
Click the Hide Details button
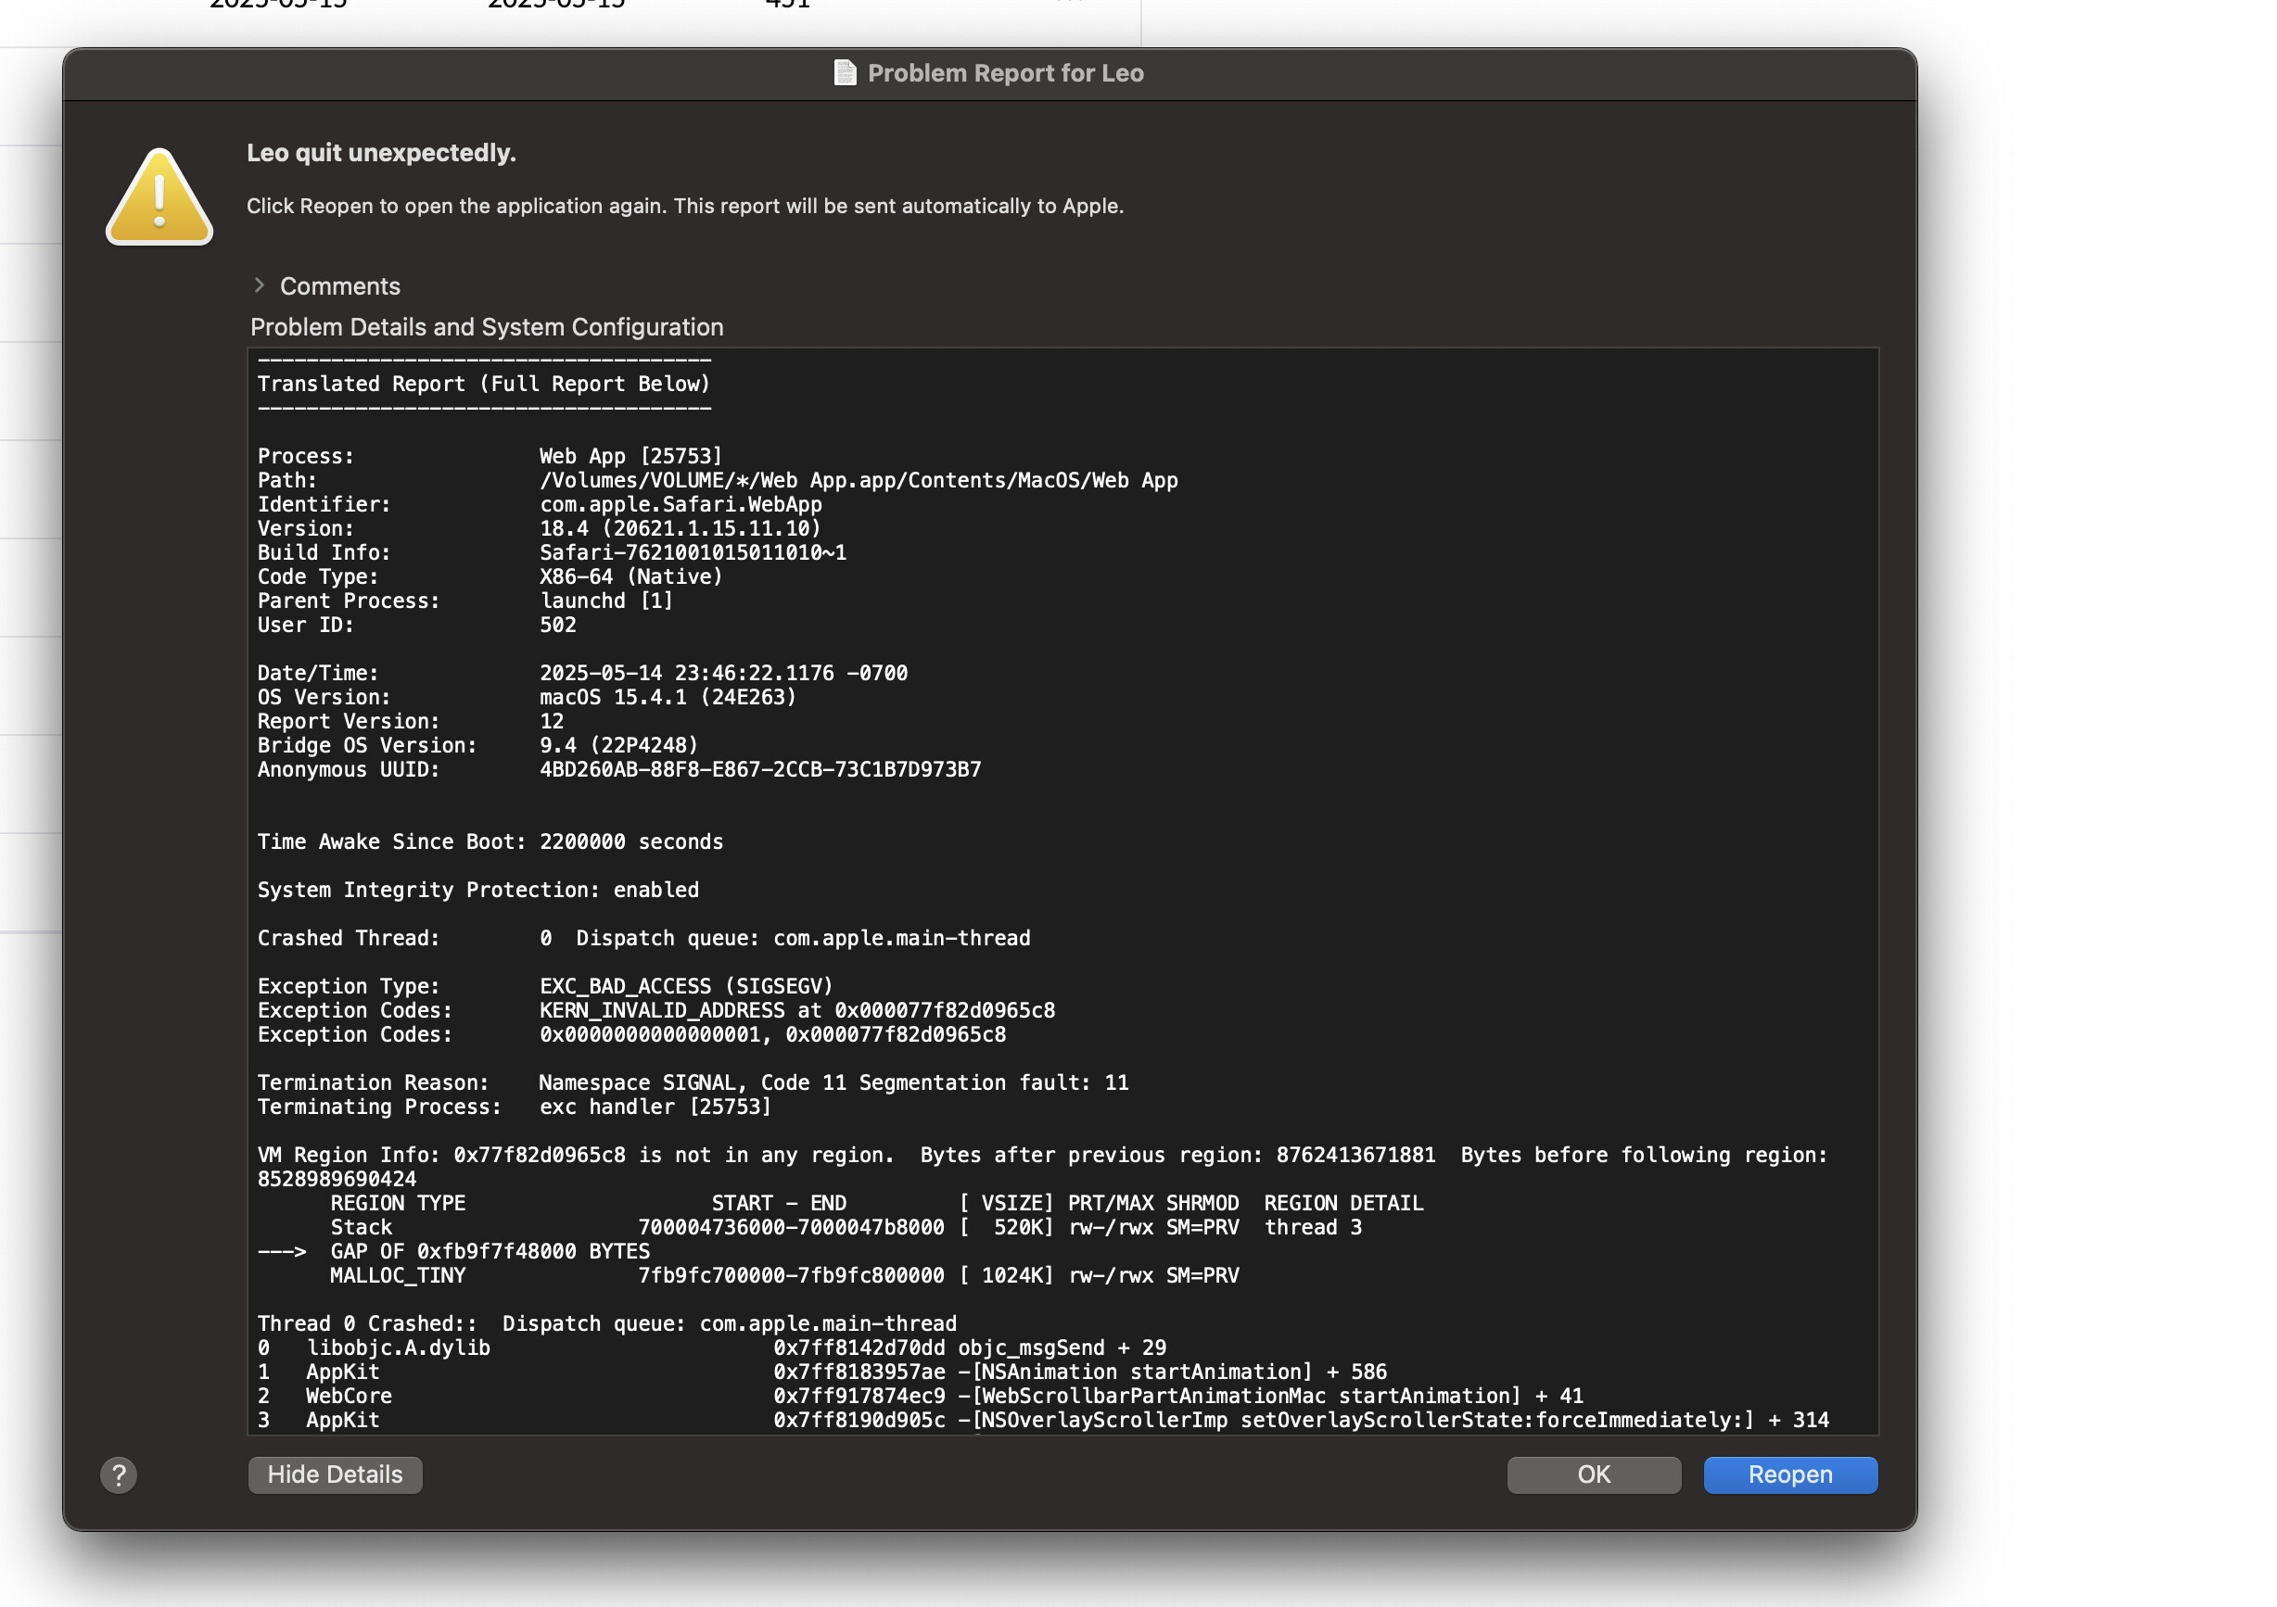(336, 1474)
